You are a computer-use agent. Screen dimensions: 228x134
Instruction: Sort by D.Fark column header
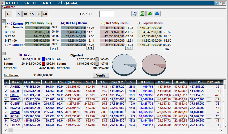click(180, 82)
